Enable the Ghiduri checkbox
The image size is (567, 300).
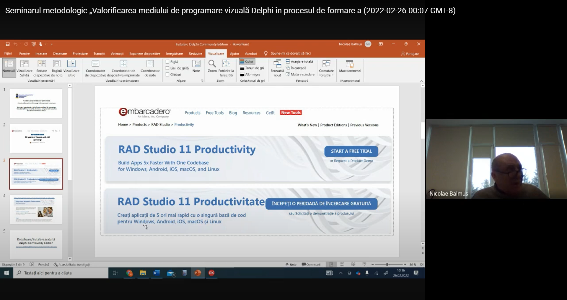coord(167,75)
